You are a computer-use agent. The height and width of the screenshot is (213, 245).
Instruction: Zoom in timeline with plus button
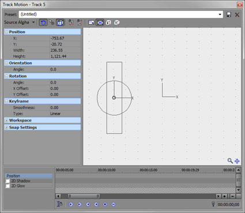tap(224, 196)
